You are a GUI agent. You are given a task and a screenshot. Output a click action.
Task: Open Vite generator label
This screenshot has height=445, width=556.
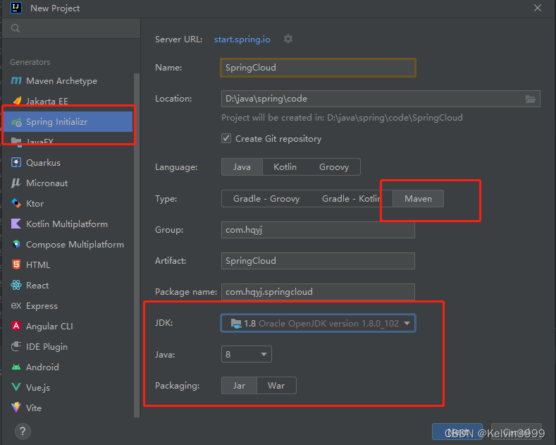pyautogui.click(x=34, y=408)
